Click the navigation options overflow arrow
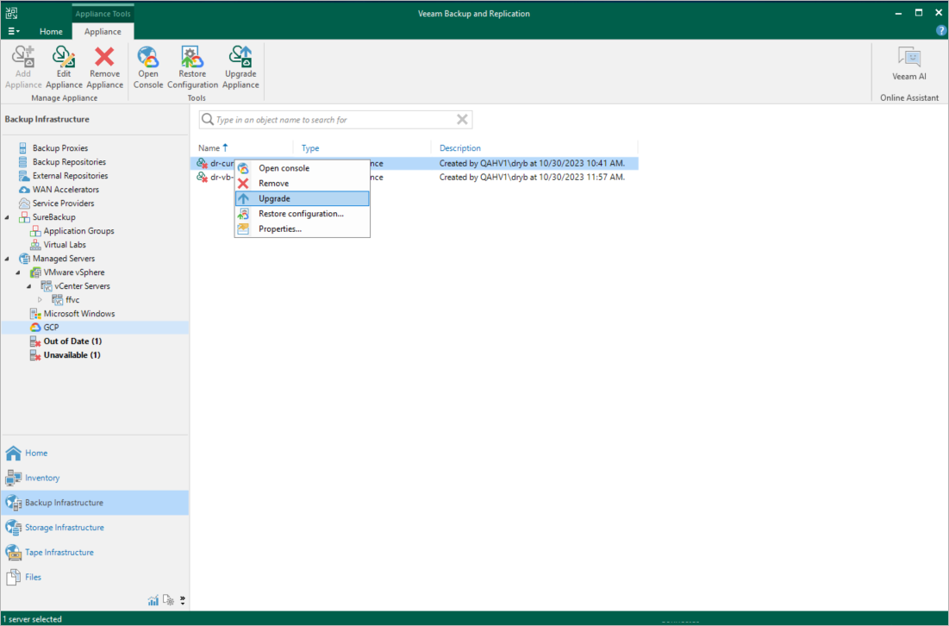The width and height of the screenshot is (949, 626). point(182,601)
